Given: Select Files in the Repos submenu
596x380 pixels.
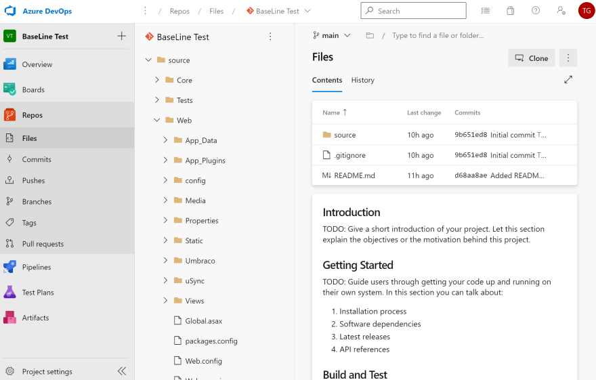Looking at the screenshot, I should point(67,138).
